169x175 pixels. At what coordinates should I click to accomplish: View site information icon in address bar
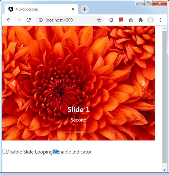click(41, 20)
